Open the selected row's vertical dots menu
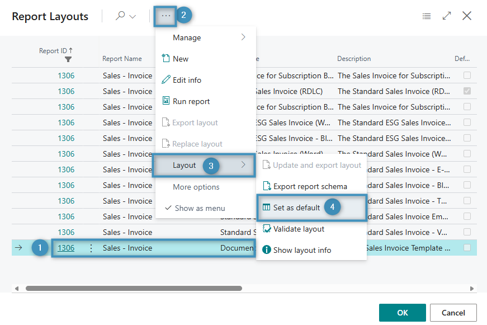Image resolution: width=487 pixels, height=325 pixels. coord(91,248)
